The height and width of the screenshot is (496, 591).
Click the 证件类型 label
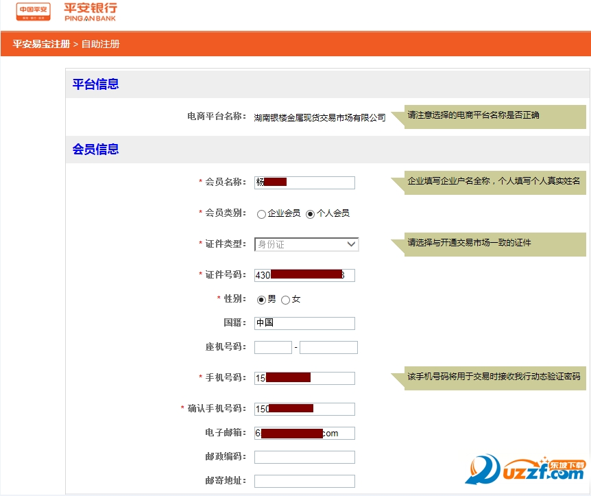click(226, 244)
